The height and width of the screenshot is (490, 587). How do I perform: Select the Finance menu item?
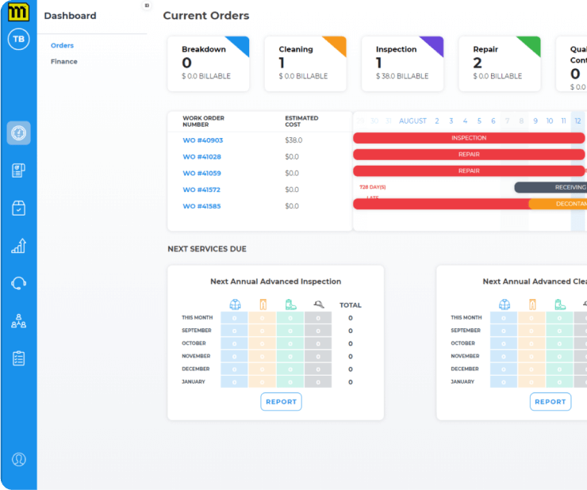[x=64, y=61]
